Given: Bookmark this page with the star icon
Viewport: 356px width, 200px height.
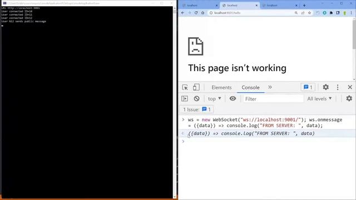Looking at the screenshot, I should (309, 13).
